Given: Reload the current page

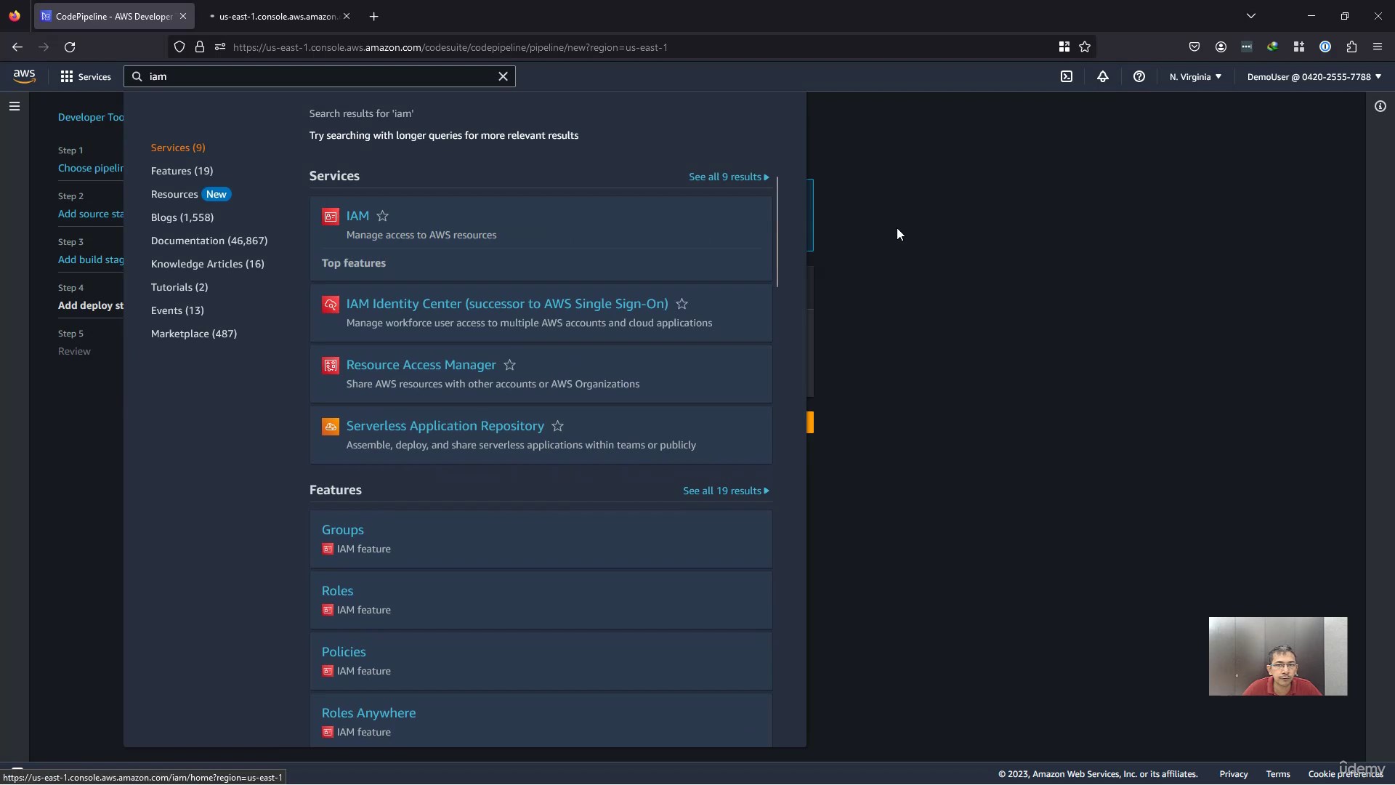Looking at the screenshot, I should pos(70,47).
